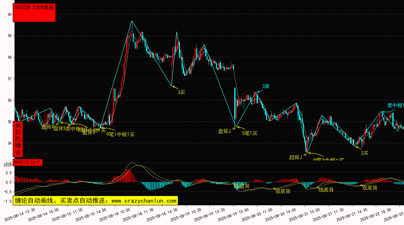Image resolution: width=404 pixels, height=225 pixels.
Task: Click the 0.5 MACD axis value
Action: pos(9,172)
